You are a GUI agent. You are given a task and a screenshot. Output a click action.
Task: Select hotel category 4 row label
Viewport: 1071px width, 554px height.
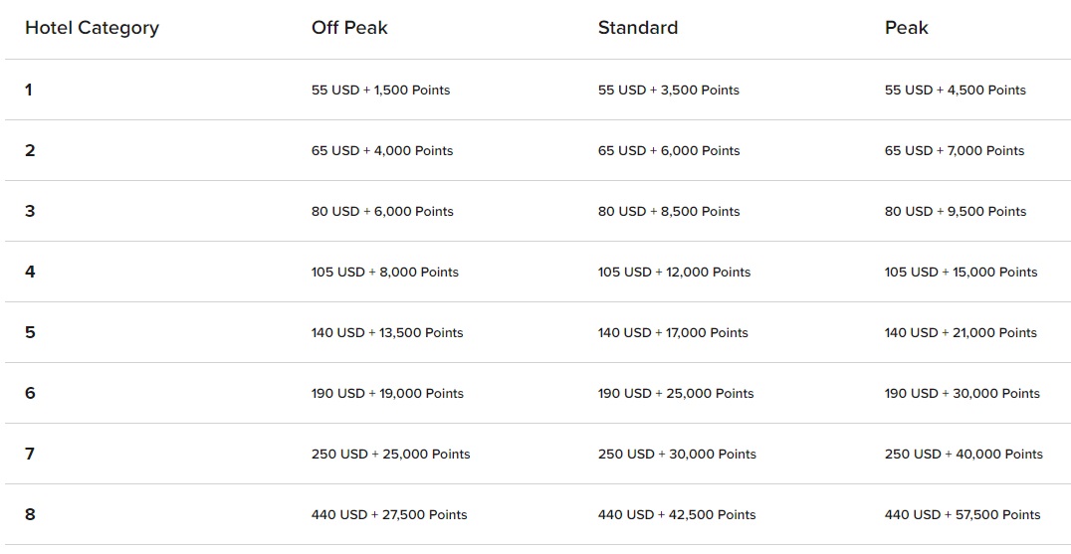pos(30,272)
